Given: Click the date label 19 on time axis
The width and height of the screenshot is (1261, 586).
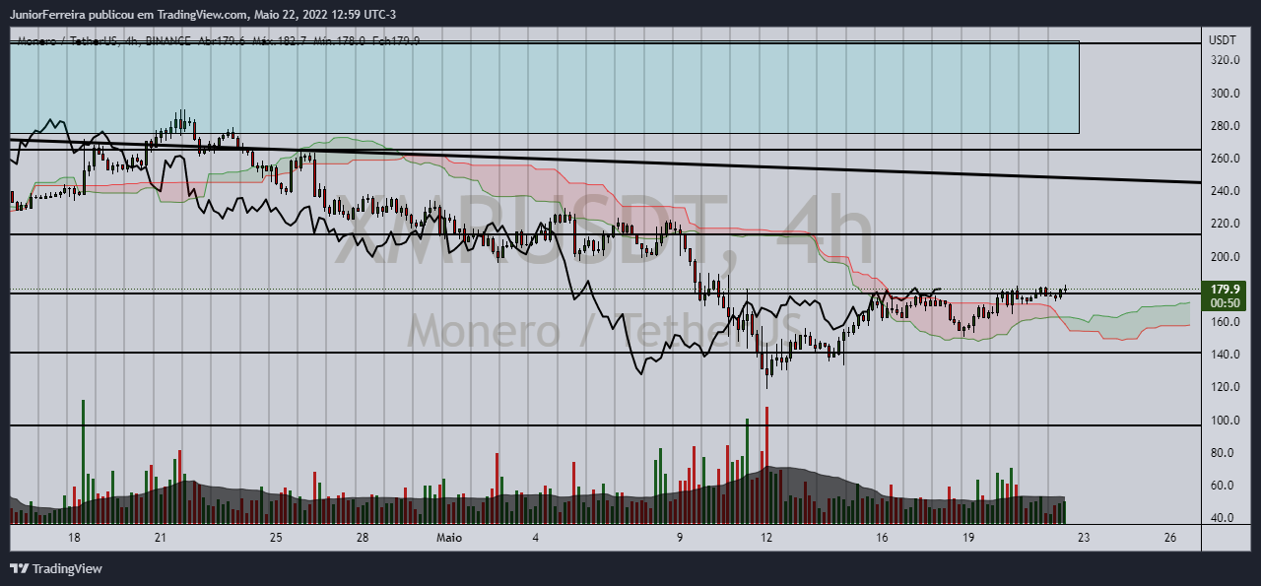Looking at the screenshot, I should click(968, 538).
